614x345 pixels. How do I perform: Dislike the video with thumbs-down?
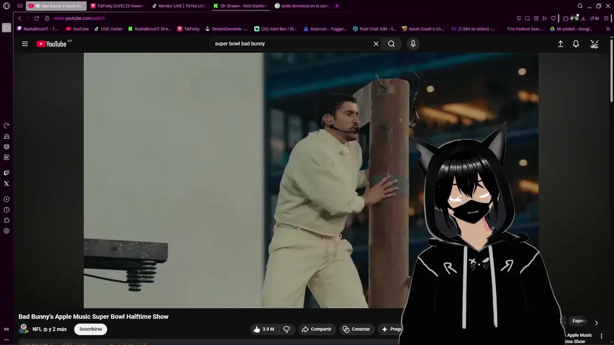(286, 329)
